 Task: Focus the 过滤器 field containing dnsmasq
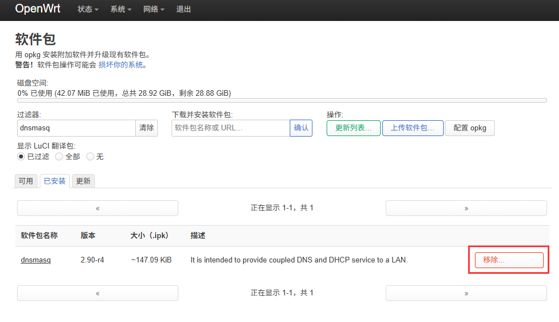pyautogui.click(x=76, y=128)
